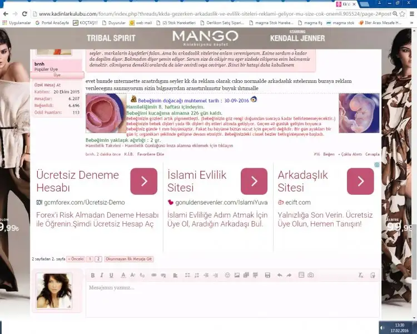Click 'Cevapla' reply link

(373, 154)
